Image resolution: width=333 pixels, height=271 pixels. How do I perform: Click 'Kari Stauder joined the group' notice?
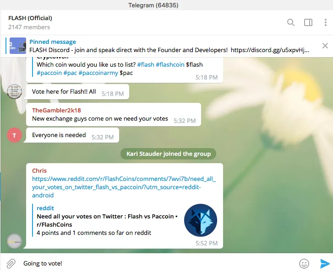(x=169, y=154)
